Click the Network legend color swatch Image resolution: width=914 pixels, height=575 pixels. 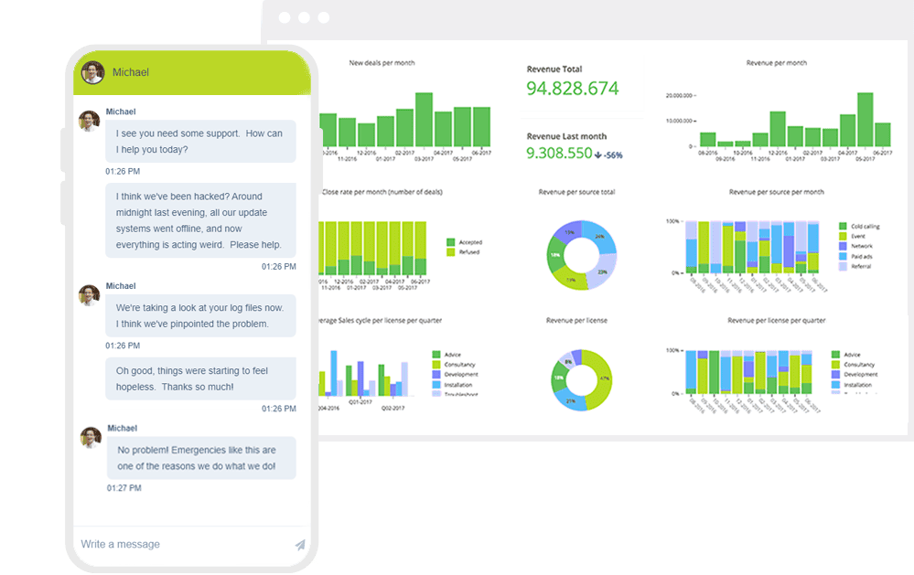[843, 246]
